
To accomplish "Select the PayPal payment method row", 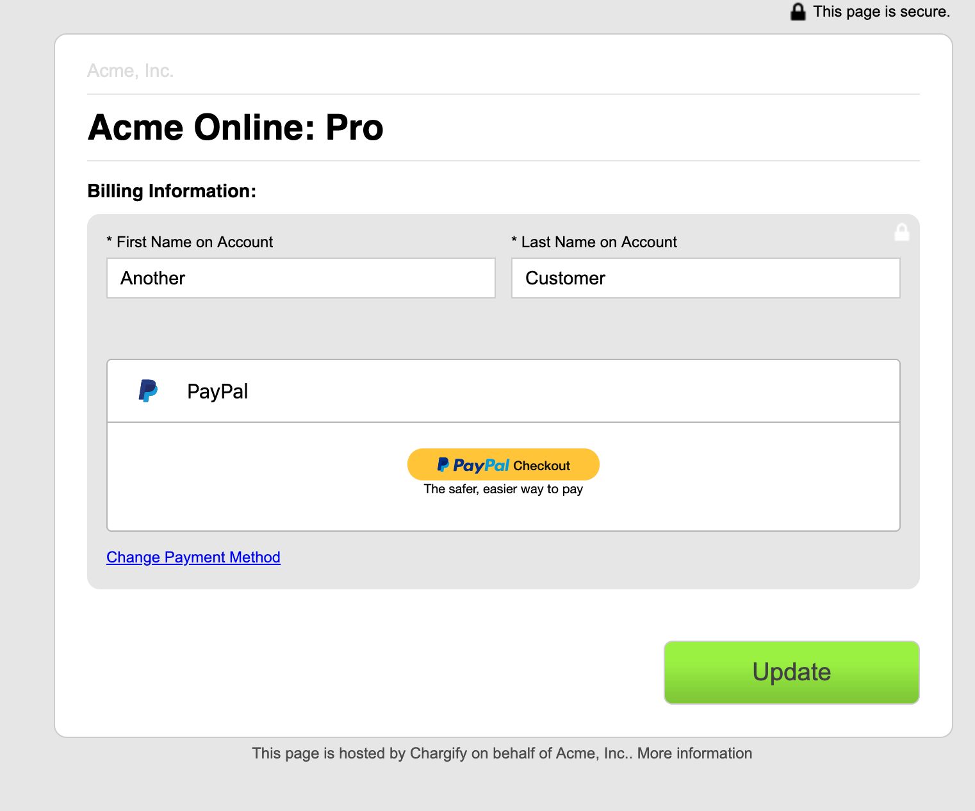I will pyautogui.click(x=504, y=391).
